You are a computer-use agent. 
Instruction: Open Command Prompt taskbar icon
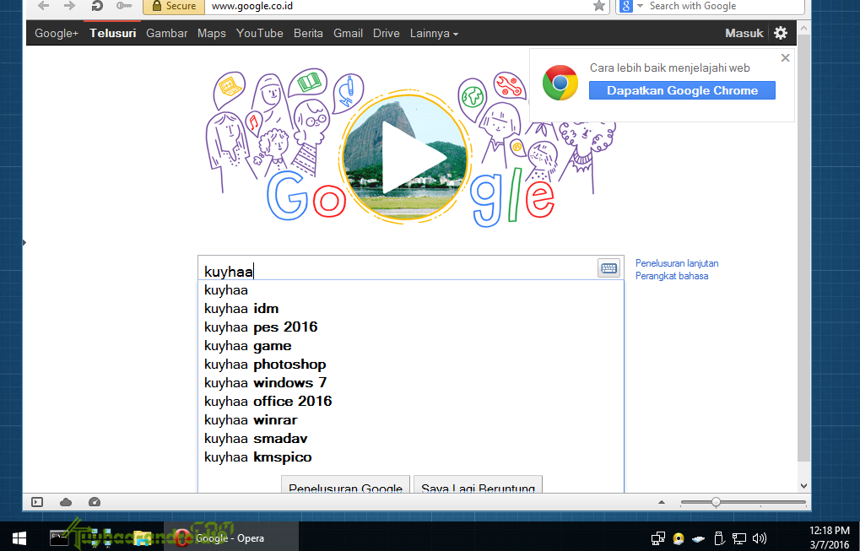pos(59,537)
